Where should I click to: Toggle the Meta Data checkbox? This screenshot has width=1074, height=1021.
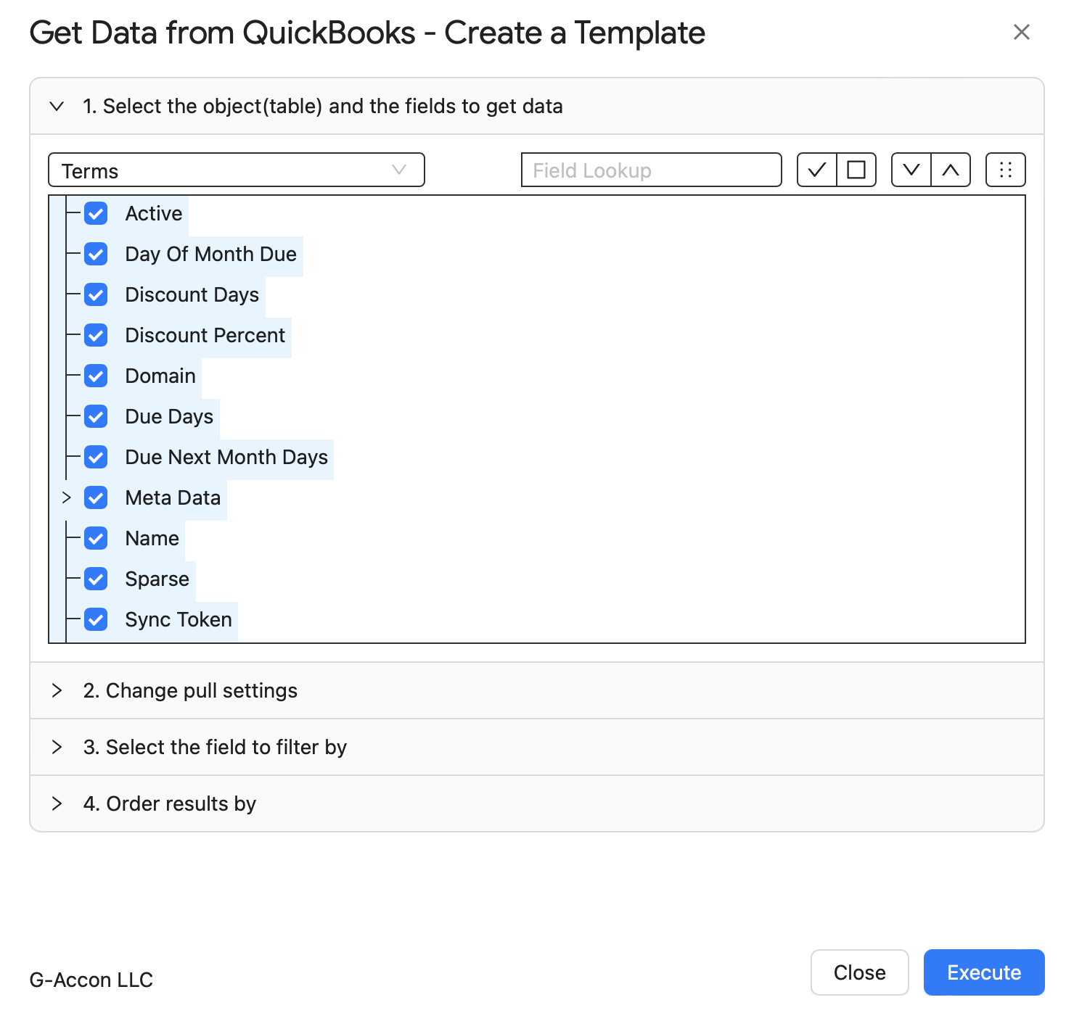[x=96, y=497]
